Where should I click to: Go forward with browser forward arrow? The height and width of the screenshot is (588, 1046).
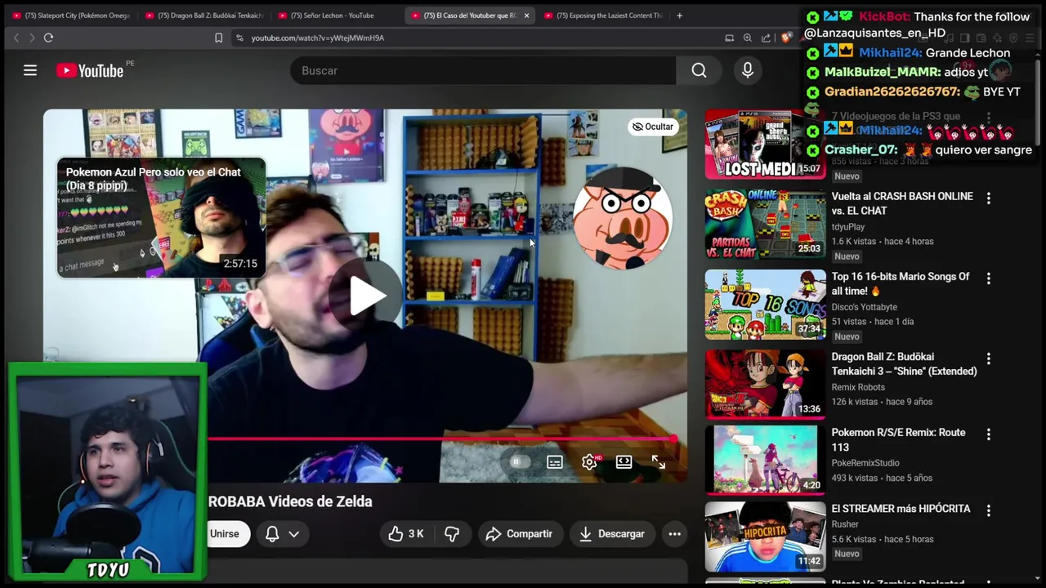(x=32, y=38)
